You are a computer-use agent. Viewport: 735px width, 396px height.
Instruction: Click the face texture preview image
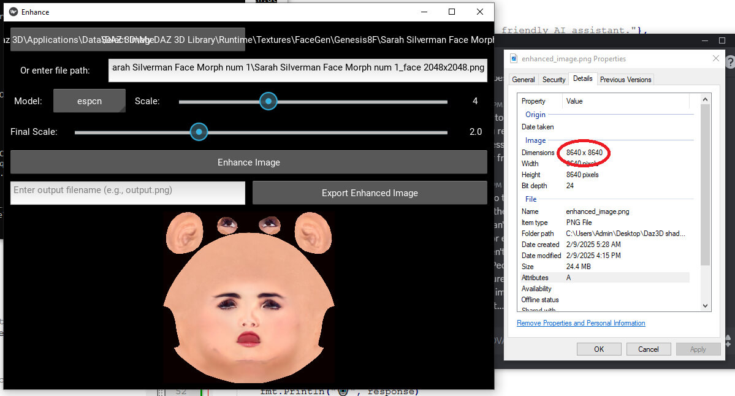pyautogui.click(x=249, y=297)
